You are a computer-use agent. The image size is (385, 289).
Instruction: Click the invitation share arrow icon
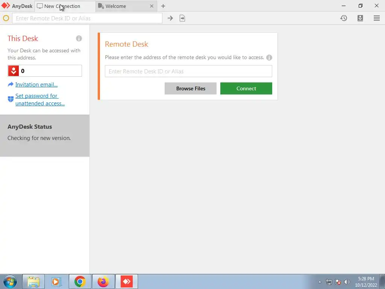tap(11, 85)
